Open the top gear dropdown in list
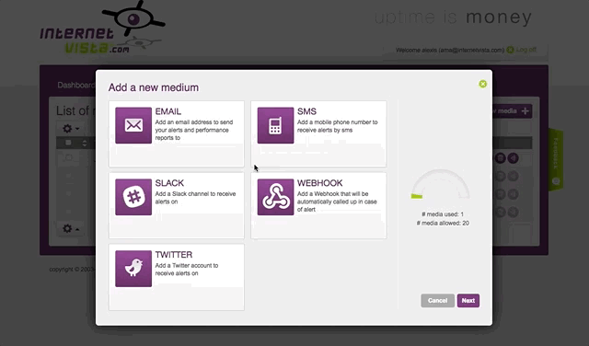This screenshot has height=346, width=589. tap(71, 129)
